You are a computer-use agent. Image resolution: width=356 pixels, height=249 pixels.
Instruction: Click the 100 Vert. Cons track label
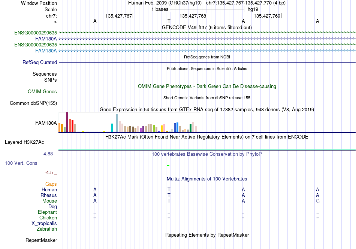tap(21, 163)
